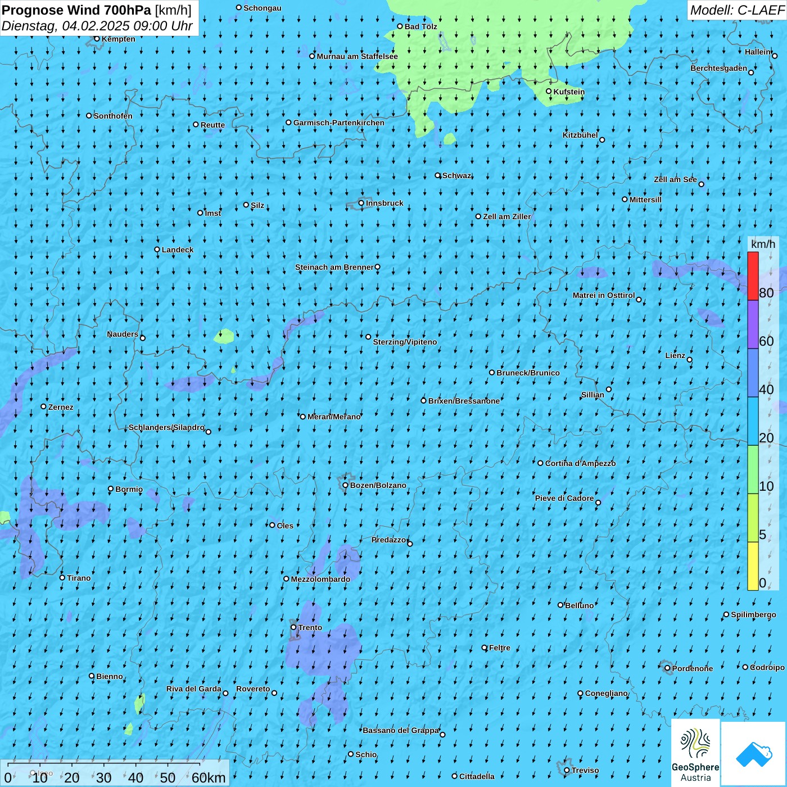Click the 'Brixen/Bressanone' label
This screenshot has width=787, height=787.
[464, 401]
